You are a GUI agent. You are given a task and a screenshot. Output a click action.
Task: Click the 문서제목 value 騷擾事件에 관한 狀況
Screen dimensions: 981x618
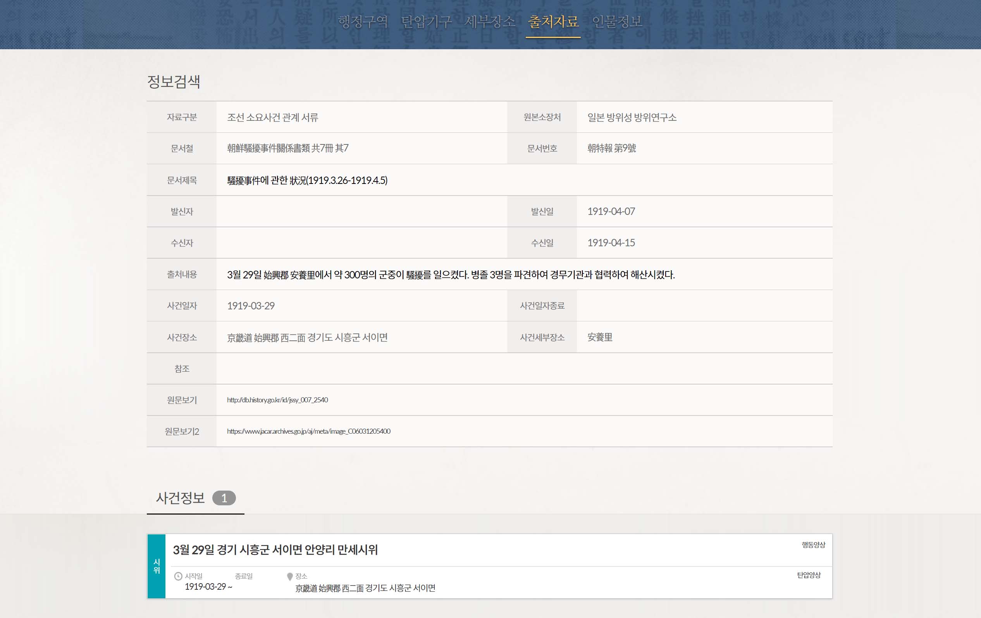(x=307, y=180)
